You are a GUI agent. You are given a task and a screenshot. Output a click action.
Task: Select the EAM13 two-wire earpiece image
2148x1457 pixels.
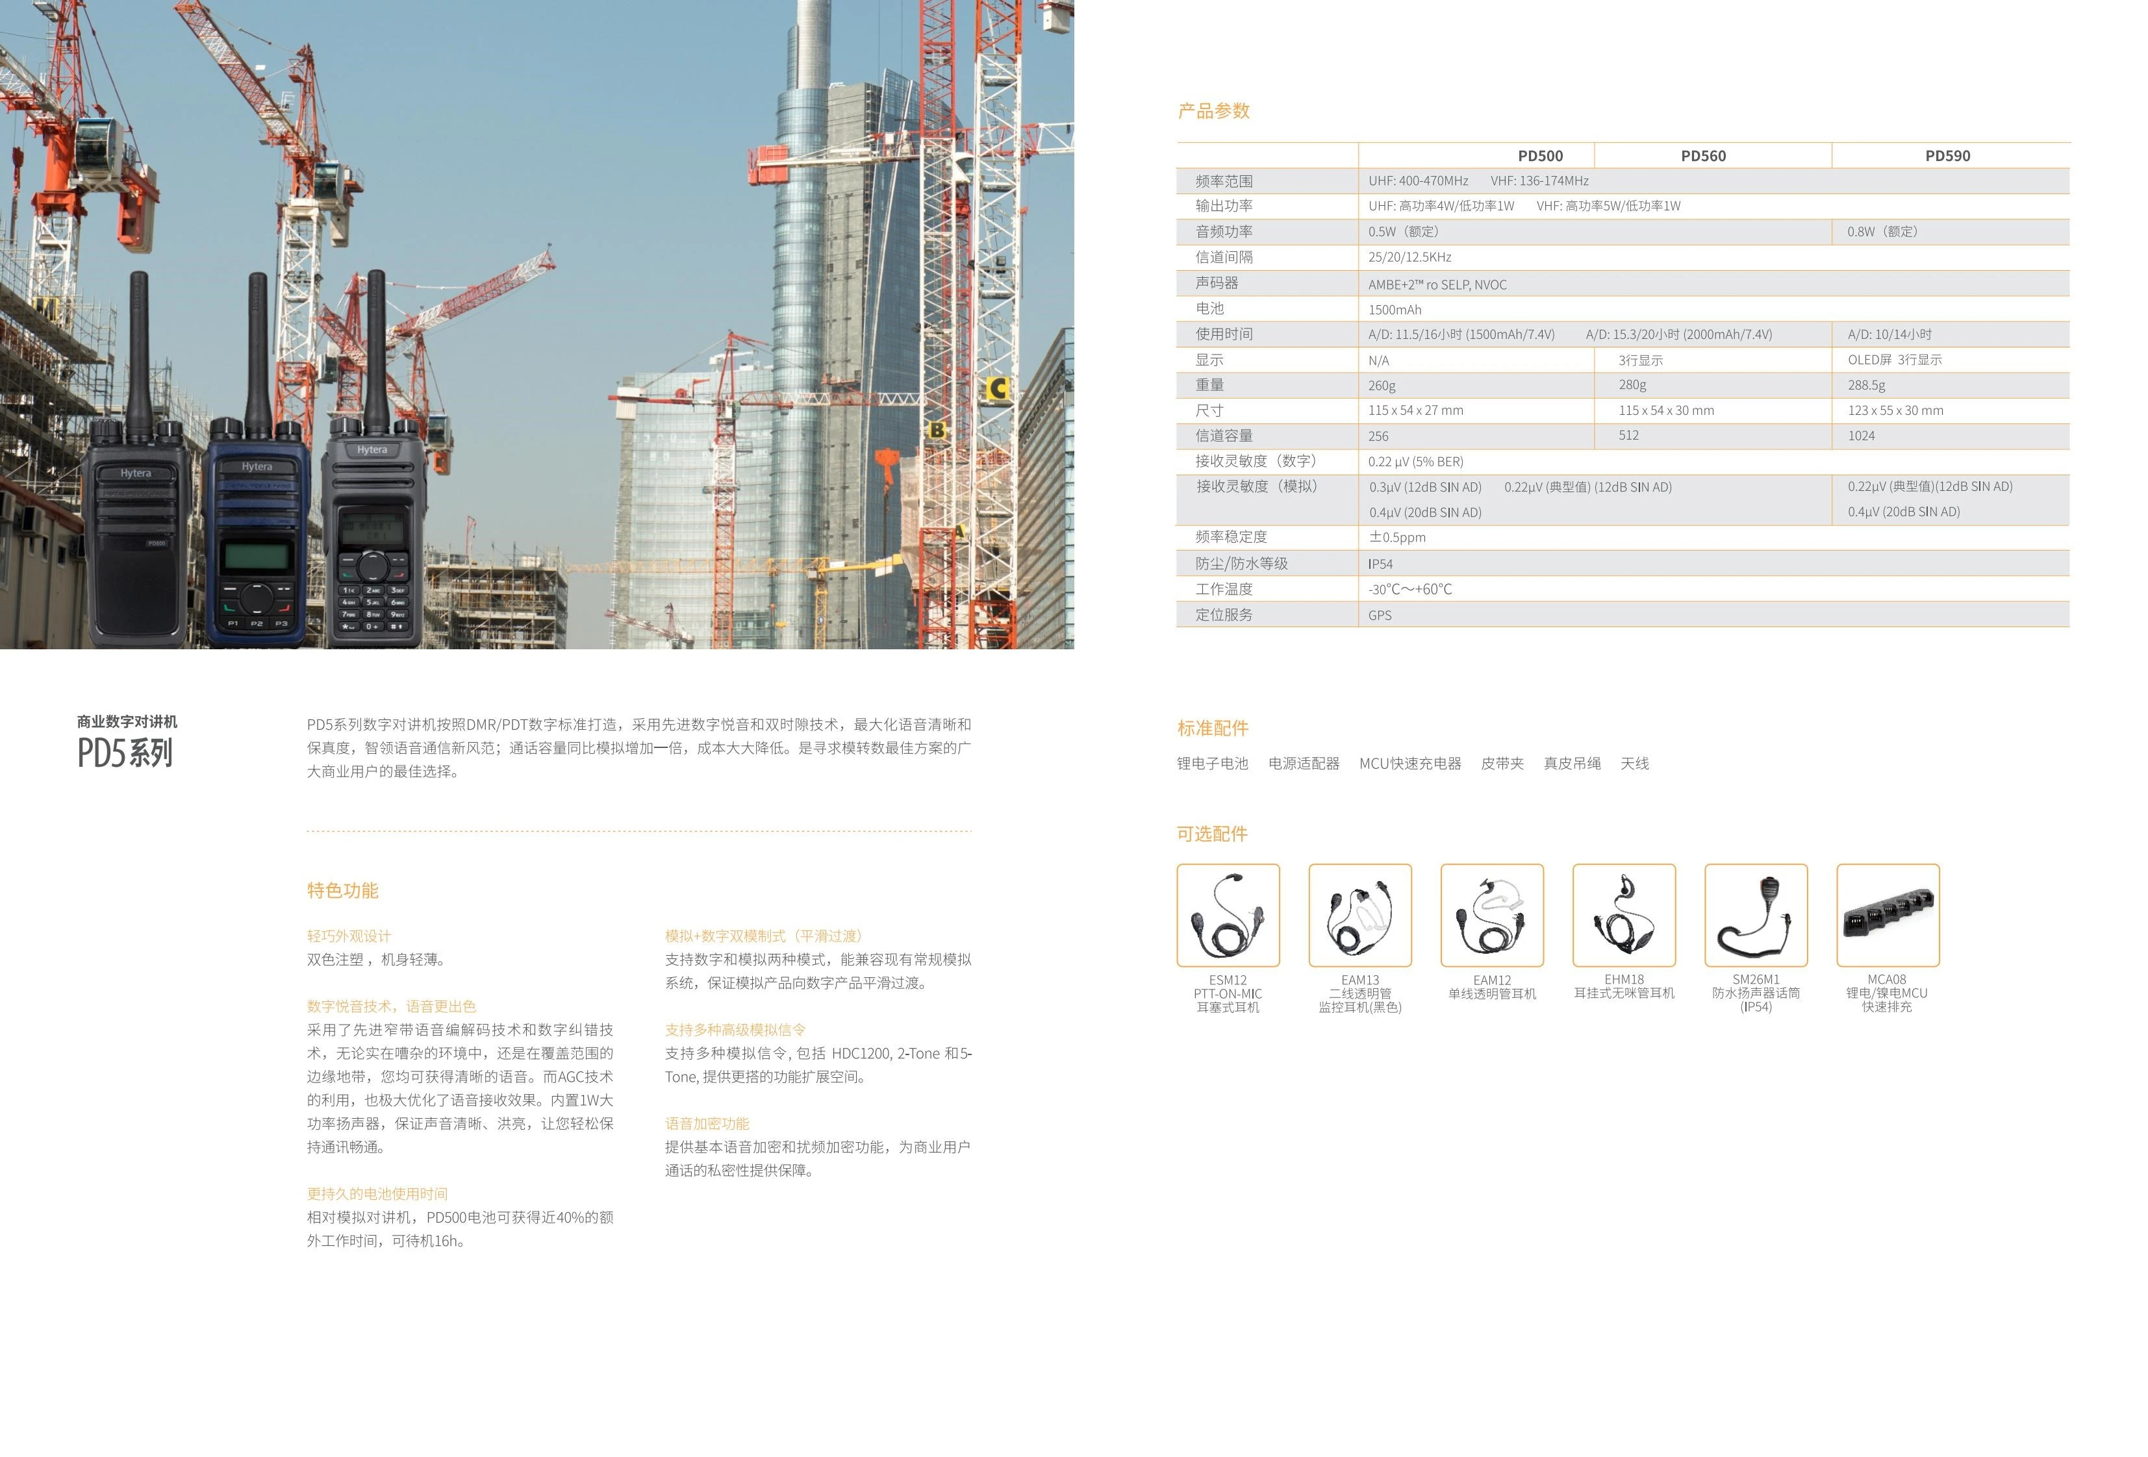[1359, 915]
